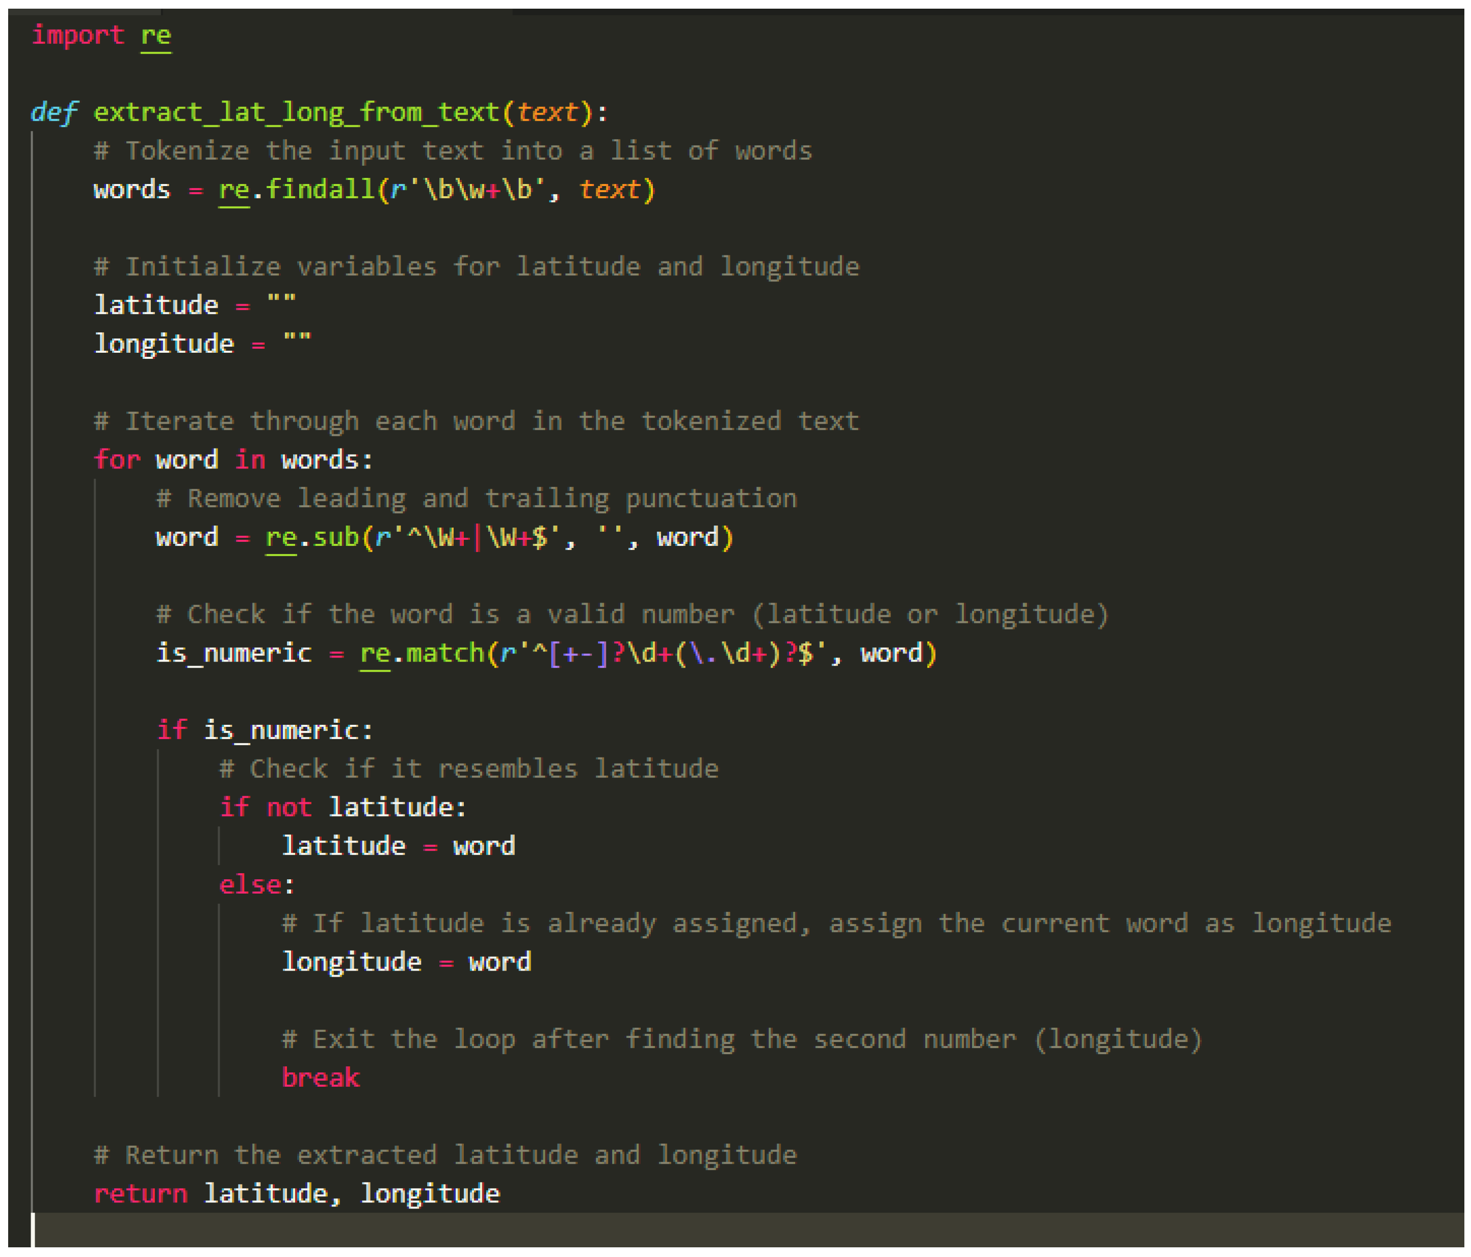This screenshot has width=1471, height=1257.
Task: Click the Initialize variables comment line
Action: click(476, 266)
